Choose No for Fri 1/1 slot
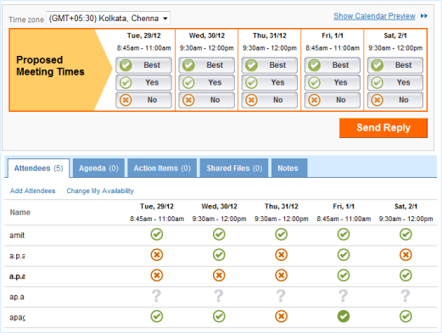Image resolution: width=442 pixels, height=333 pixels. tap(333, 100)
